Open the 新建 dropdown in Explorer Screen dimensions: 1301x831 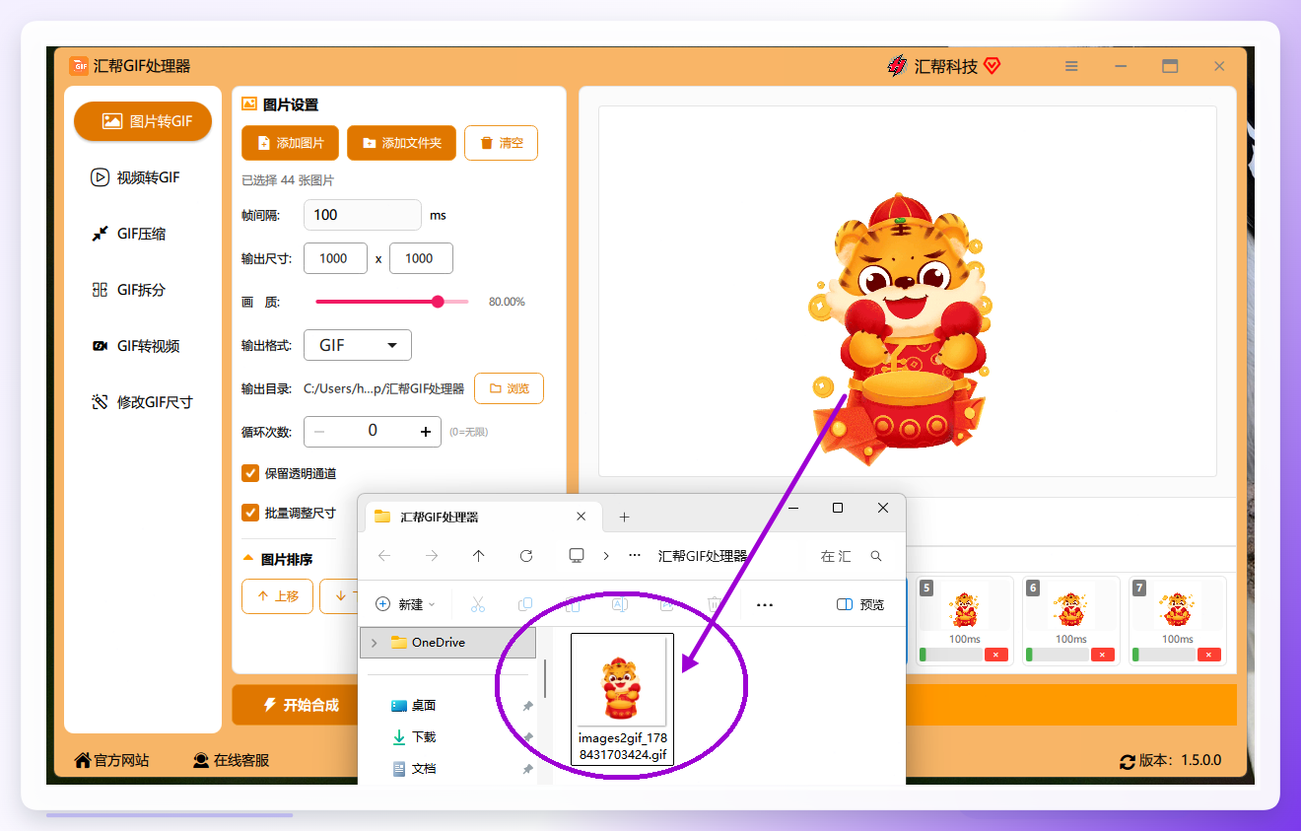tap(405, 604)
